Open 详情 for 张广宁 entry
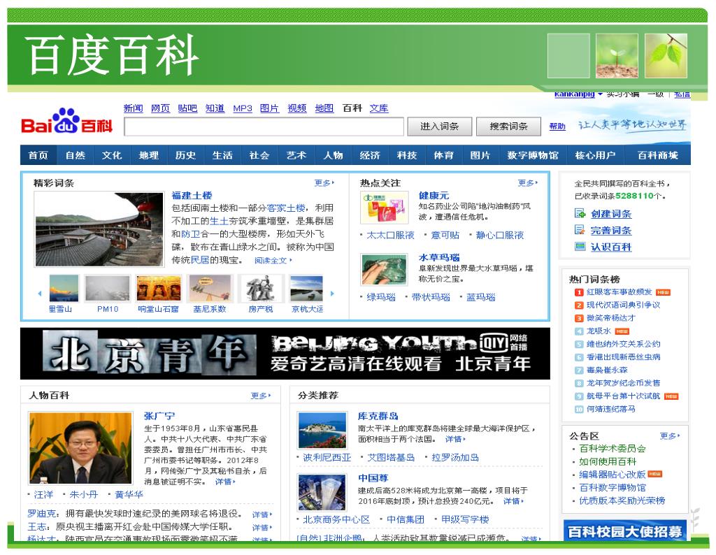 click(x=225, y=482)
